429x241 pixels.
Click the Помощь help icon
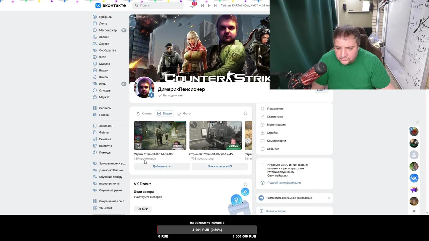[95, 153]
